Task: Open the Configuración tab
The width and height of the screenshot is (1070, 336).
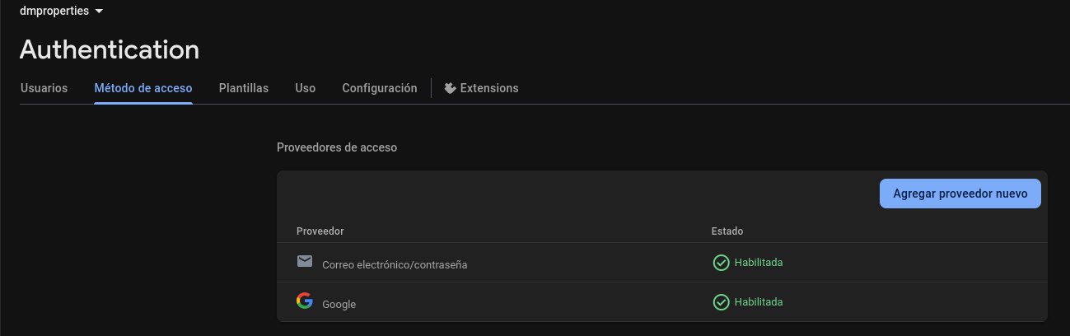Action: (x=380, y=88)
